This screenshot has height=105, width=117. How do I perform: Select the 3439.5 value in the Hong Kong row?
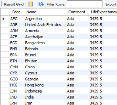tap(103, 85)
